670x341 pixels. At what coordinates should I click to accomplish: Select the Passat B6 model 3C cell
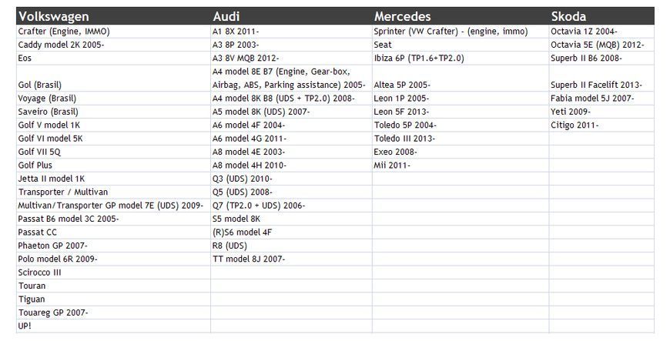[x=113, y=219]
